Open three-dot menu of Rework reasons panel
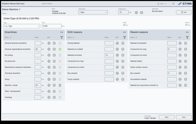 (187, 32)
